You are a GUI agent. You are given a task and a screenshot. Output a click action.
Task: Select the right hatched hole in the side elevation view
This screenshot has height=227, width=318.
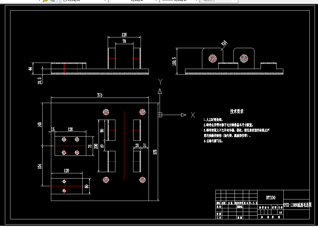(244, 58)
